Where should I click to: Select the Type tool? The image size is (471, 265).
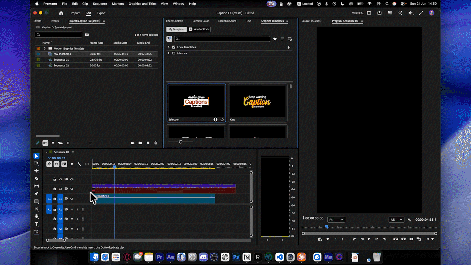pyautogui.click(x=36, y=224)
